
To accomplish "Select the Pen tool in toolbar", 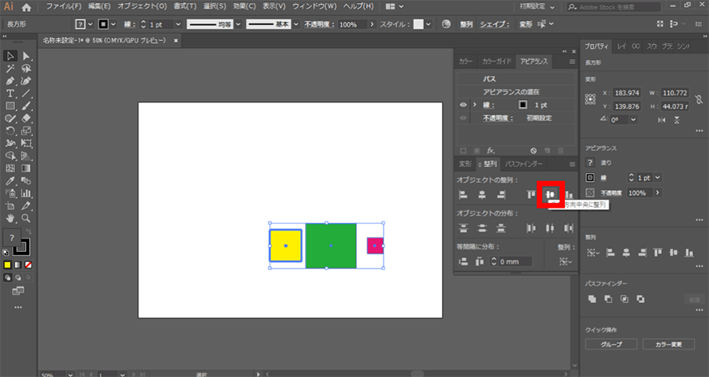I will click(10, 81).
